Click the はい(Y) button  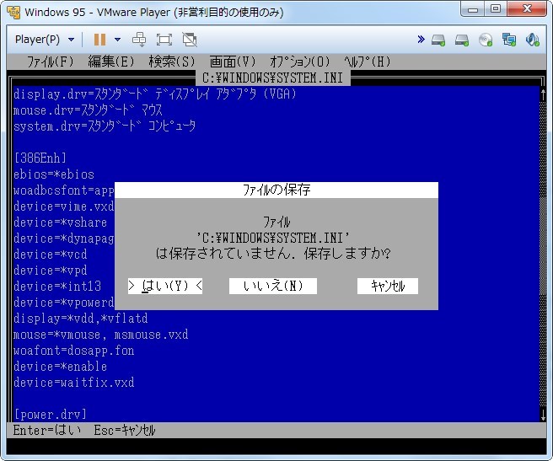pos(165,286)
